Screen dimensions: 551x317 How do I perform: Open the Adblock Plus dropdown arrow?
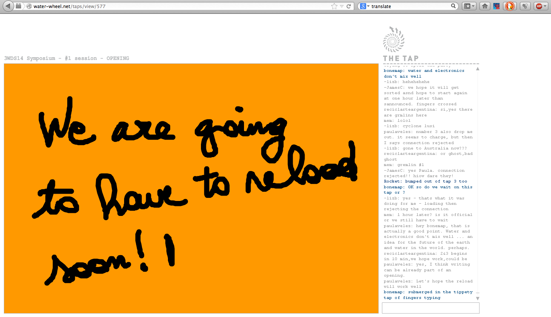click(545, 6)
